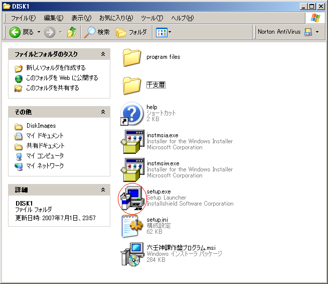Select the program files folder icon

coord(132,57)
